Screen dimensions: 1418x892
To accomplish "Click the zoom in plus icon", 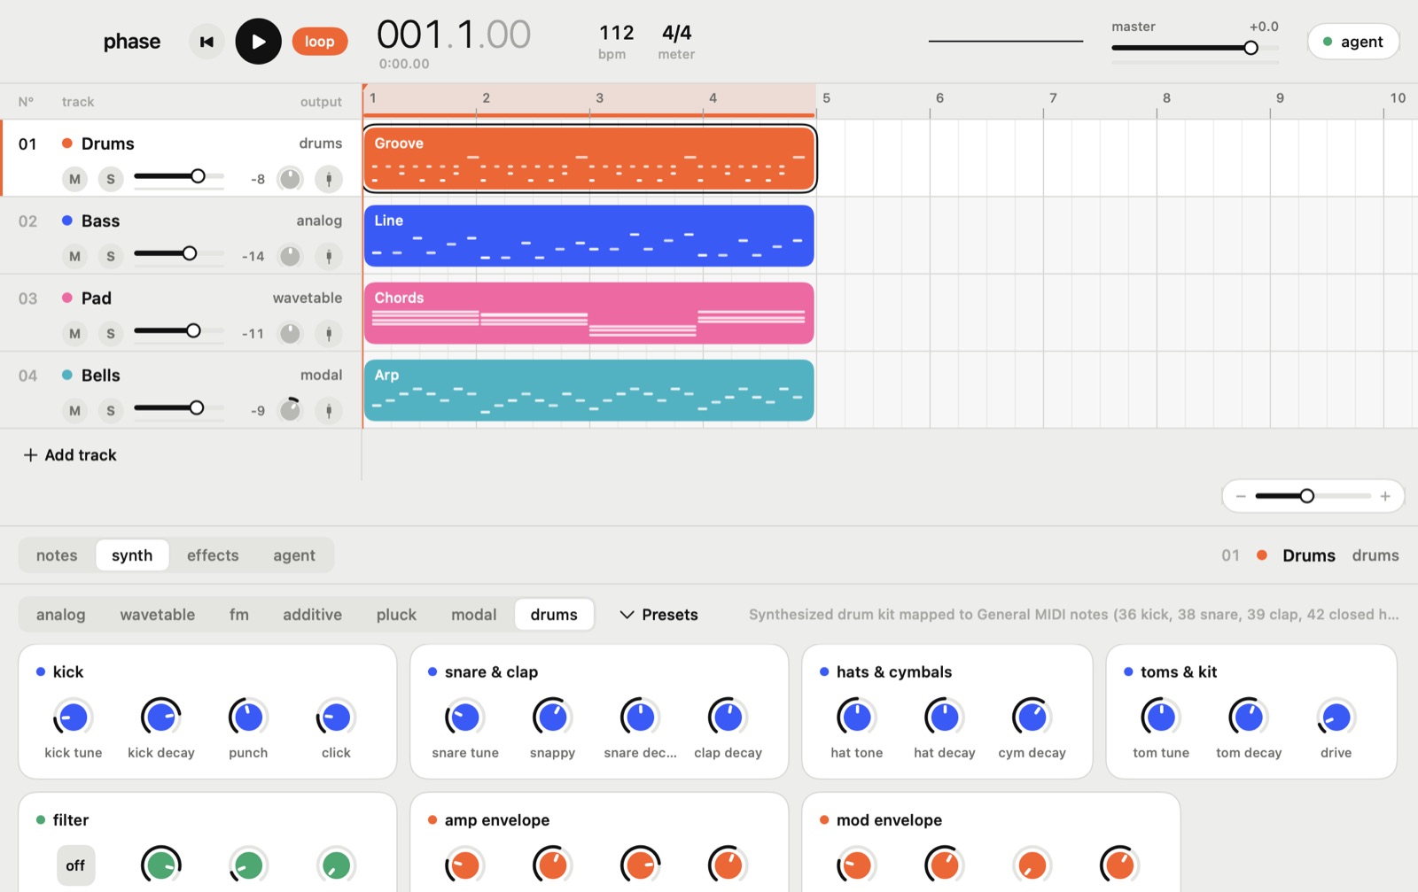I will (x=1385, y=496).
